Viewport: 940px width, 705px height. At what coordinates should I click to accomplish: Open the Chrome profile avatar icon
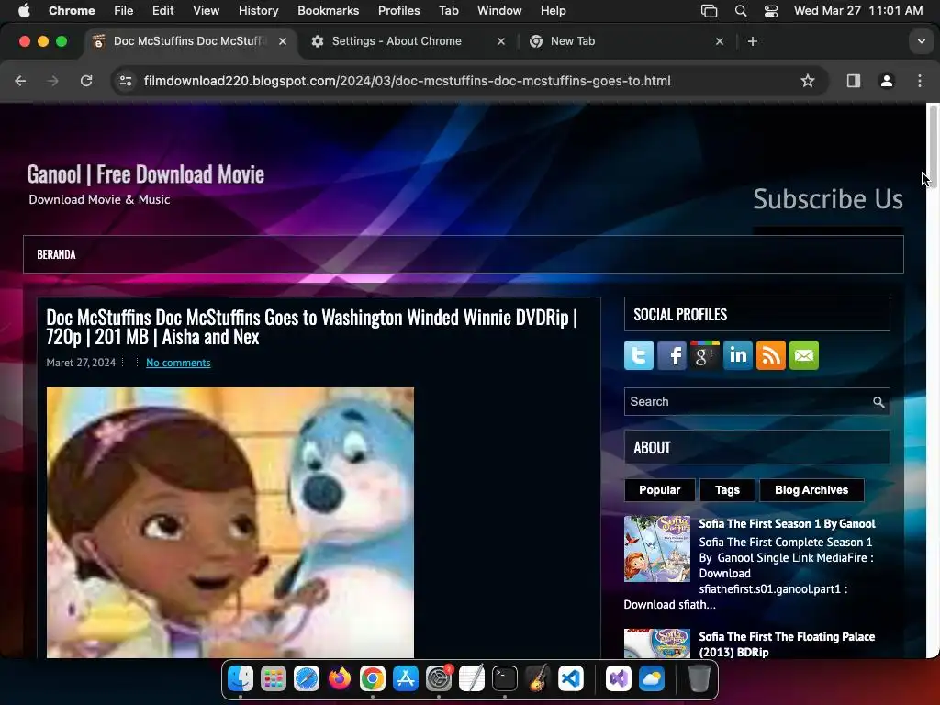tap(887, 81)
